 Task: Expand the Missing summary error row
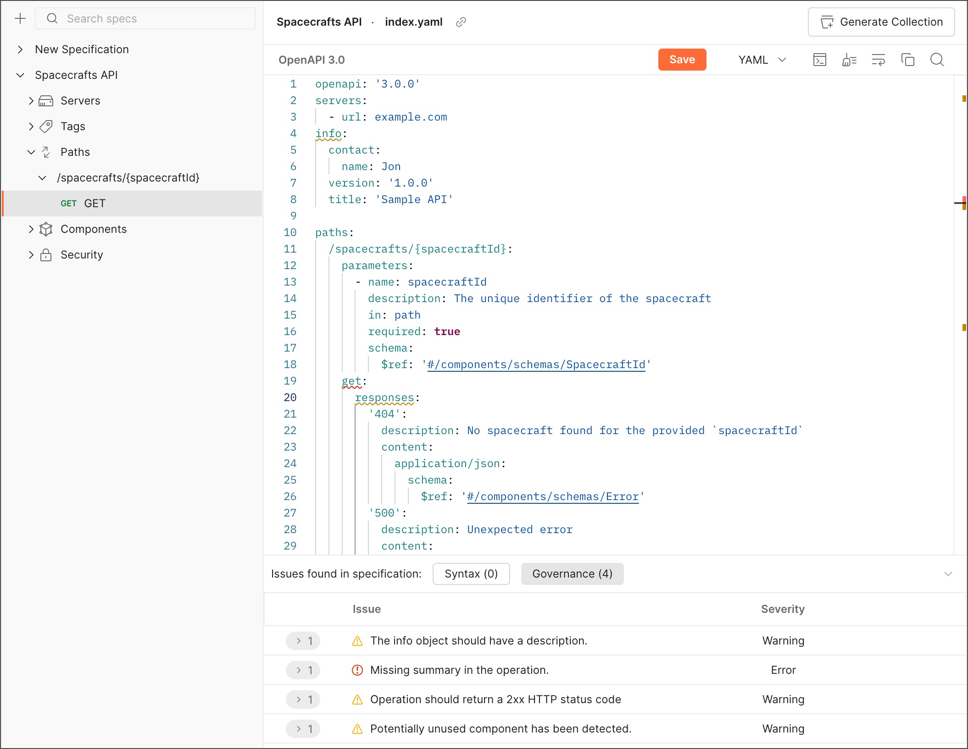pyautogui.click(x=303, y=670)
